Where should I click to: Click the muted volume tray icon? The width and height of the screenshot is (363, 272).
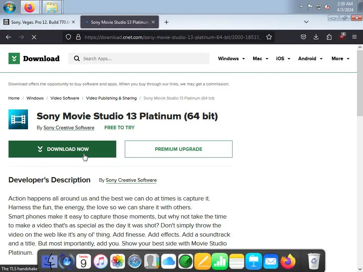pyautogui.click(x=327, y=7)
